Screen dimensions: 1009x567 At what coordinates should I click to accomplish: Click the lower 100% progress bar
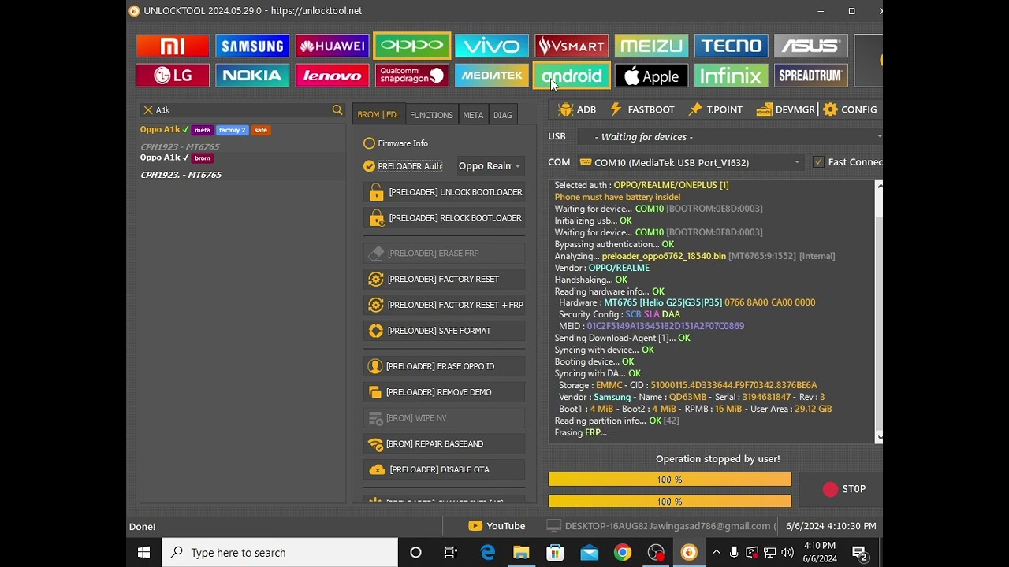click(x=670, y=501)
